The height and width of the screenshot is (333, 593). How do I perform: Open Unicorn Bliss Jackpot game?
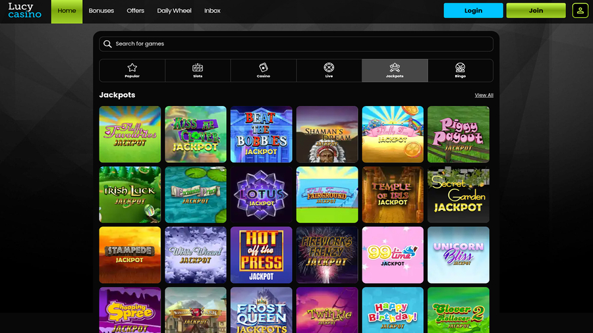click(x=459, y=255)
